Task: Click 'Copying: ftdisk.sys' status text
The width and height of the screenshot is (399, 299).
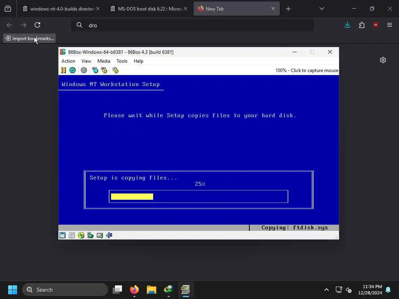Action: (295, 227)
